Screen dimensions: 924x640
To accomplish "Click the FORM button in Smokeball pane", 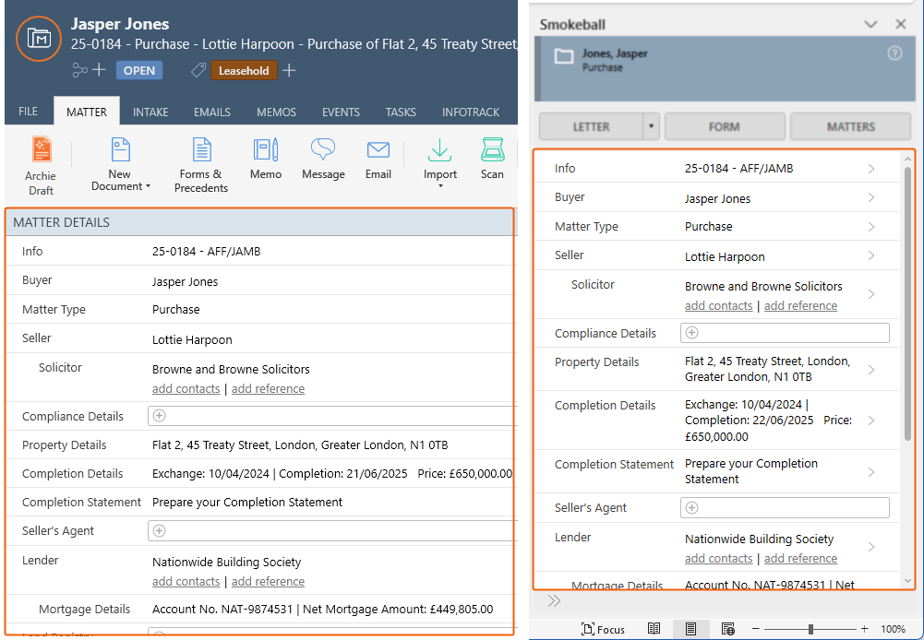I will pyautogui.click(x=725, y=126).
